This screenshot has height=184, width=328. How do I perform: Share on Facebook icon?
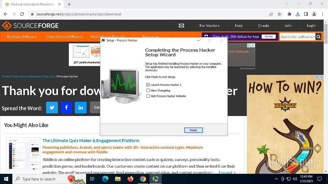pos(66,108)
